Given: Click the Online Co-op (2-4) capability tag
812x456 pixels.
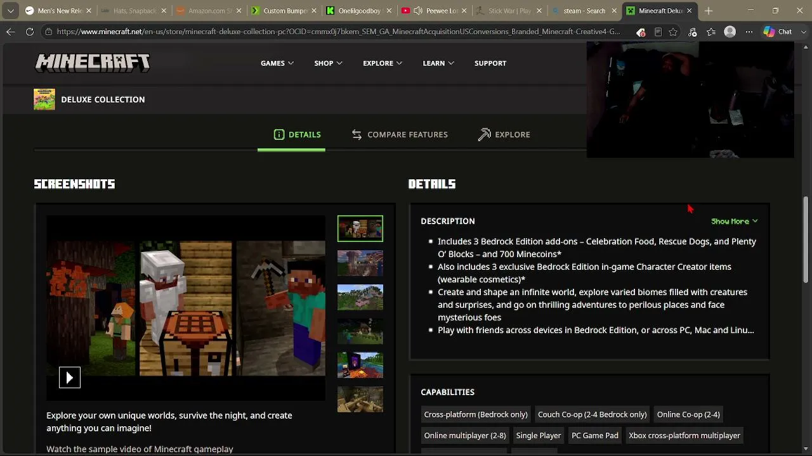Looking at the screenshot, I should 688,414.
